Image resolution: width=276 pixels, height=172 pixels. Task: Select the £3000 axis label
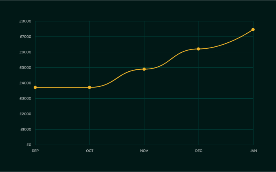click(25, 99)
